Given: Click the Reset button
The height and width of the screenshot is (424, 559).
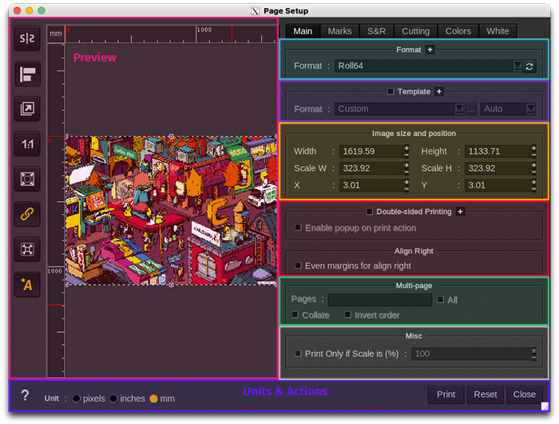Looking at the screenshot, I should tap(486, 394).
